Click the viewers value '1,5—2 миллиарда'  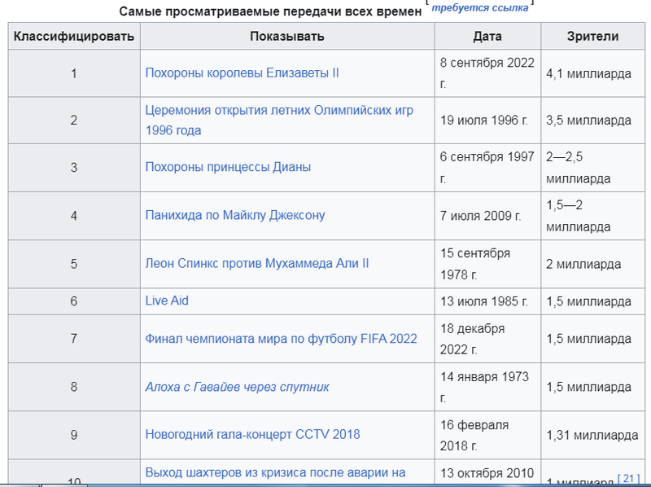click(x=579, y=216)
